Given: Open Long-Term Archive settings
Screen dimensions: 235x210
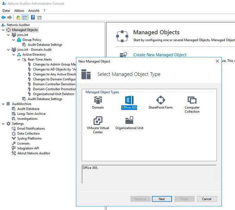Looking at the screenshot, I should tap(31, 114).
